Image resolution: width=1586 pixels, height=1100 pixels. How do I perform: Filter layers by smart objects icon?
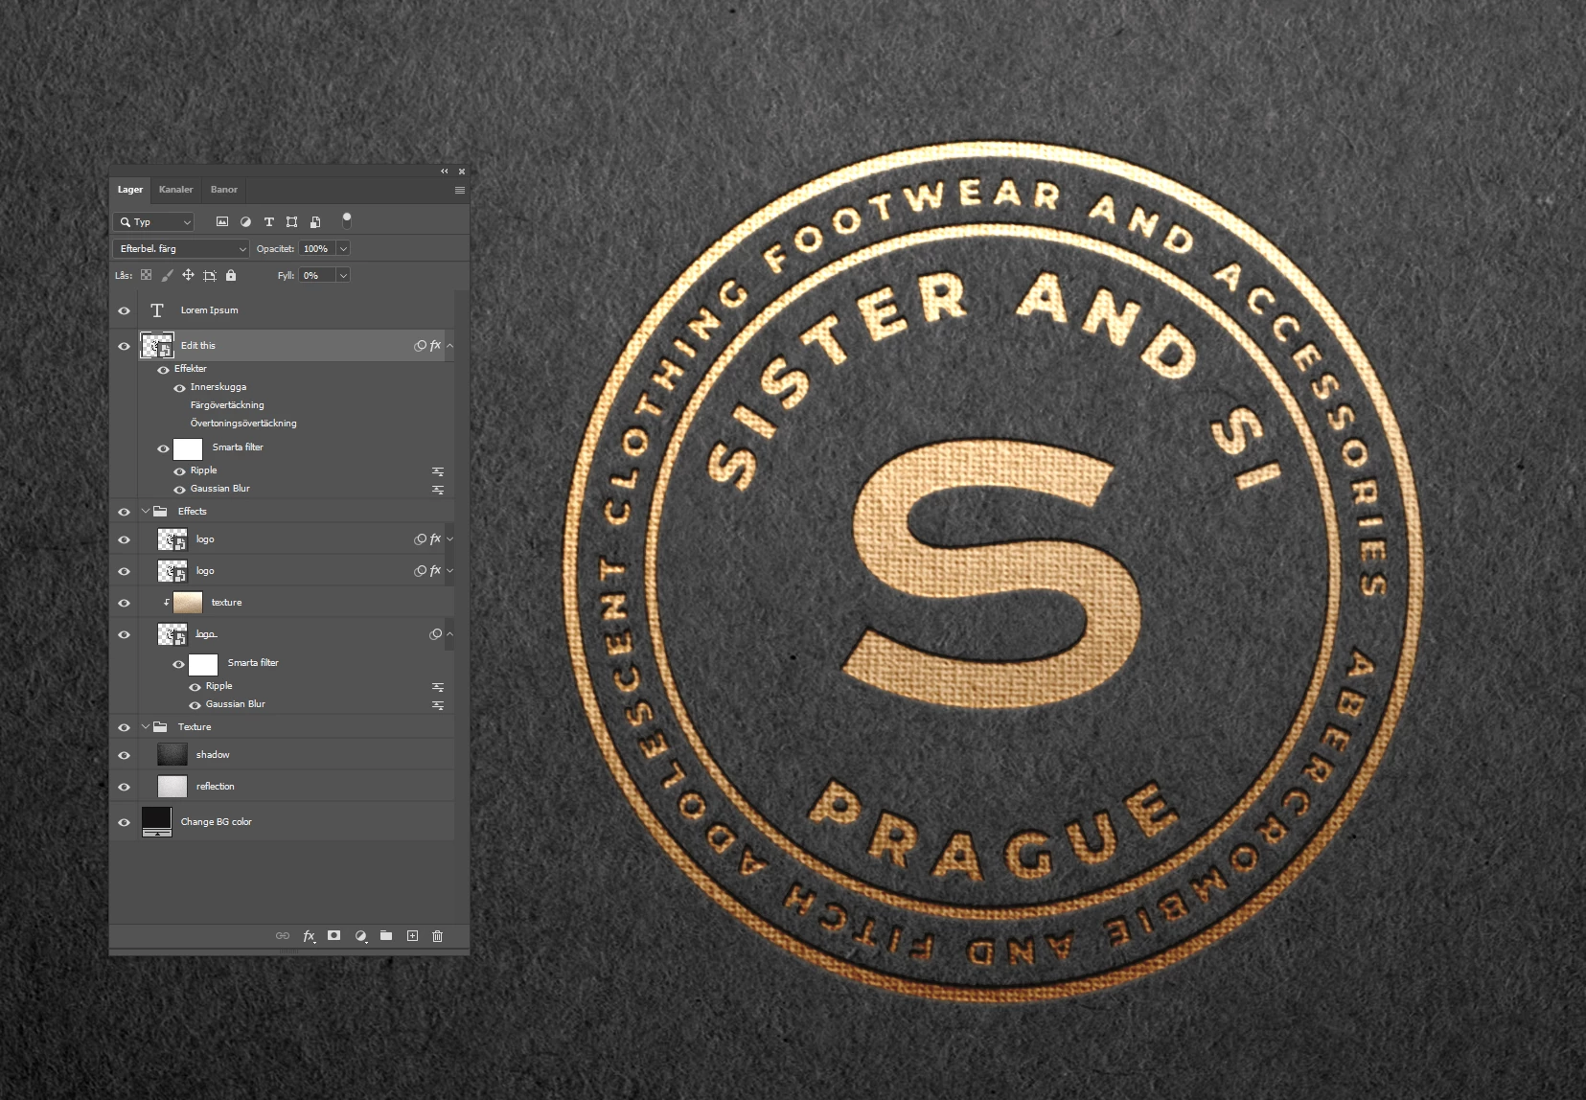pos(314,221)
